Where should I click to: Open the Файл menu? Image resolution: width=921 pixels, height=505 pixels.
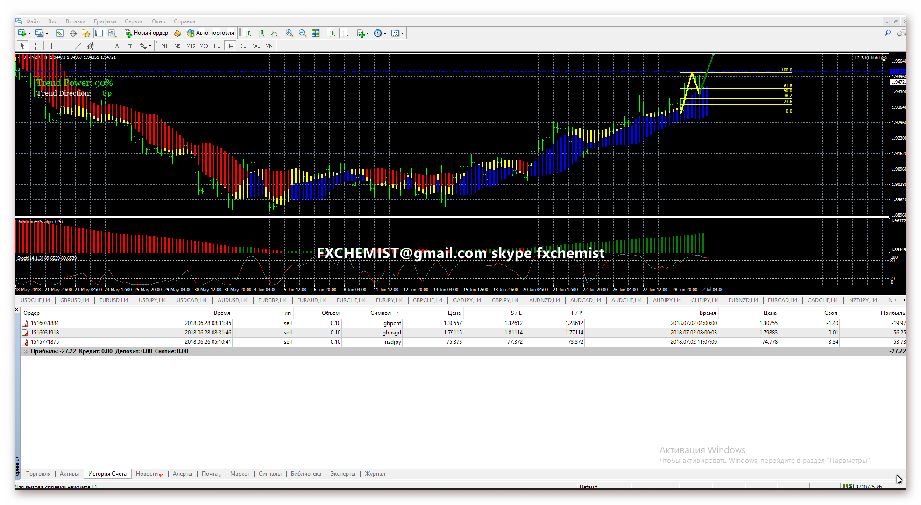click(33, 21)
